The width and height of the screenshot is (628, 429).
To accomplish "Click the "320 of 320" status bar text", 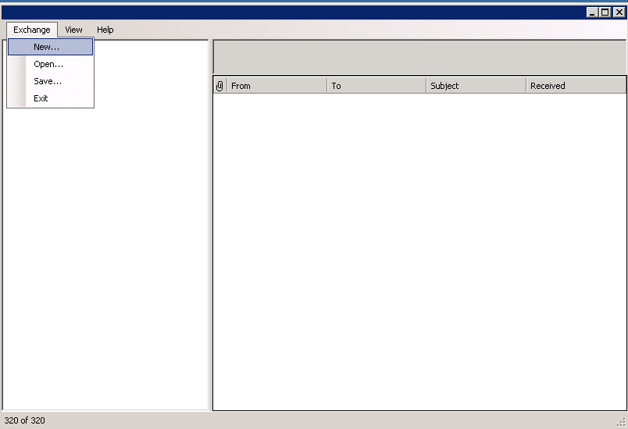I will coord(25,421).
